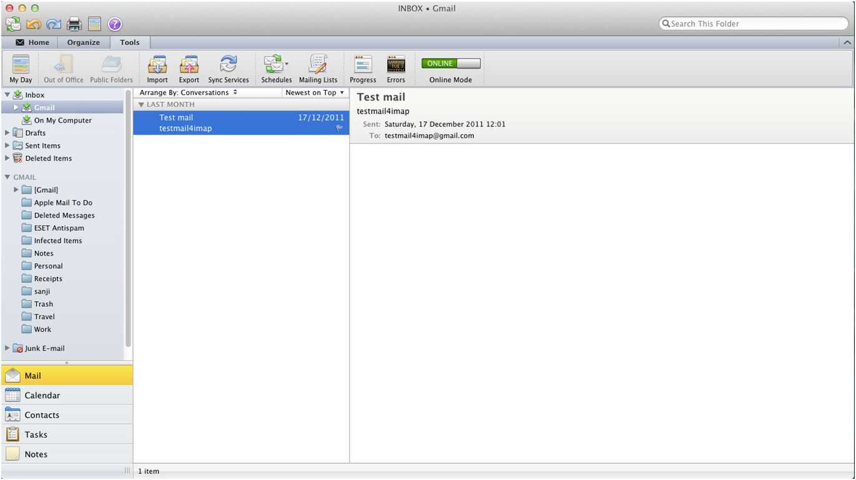Click the Export icon

pyautogui.click(x=189, y=69)
